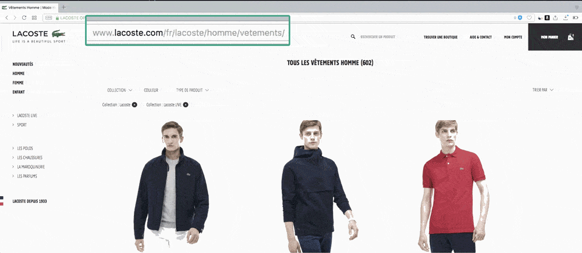Select the 'Vêtements Homme' browser tab

point(29,7)
